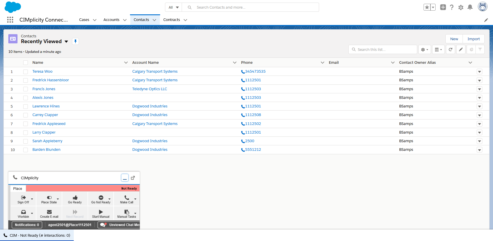Open the All search scope dropdown
493x241 pixels.
click(x=174, y=7)
